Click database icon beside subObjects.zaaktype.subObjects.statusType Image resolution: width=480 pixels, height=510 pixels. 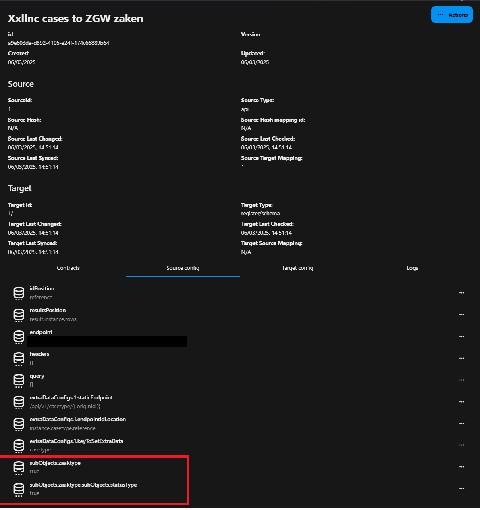(x=19, y=489)
